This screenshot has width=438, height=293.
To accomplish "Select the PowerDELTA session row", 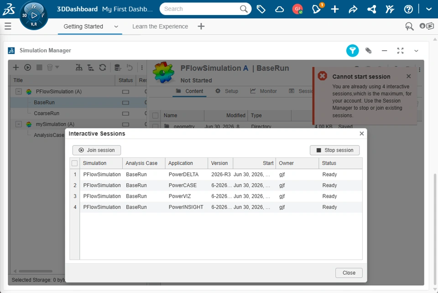I will [x=216, y=175].
